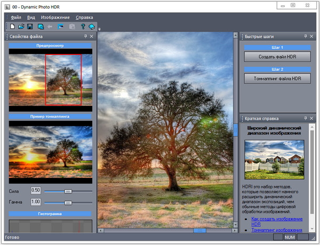Open the Файл menu
Screen dimensions: 320x245
pyautogui.click(x=15, y=18)
